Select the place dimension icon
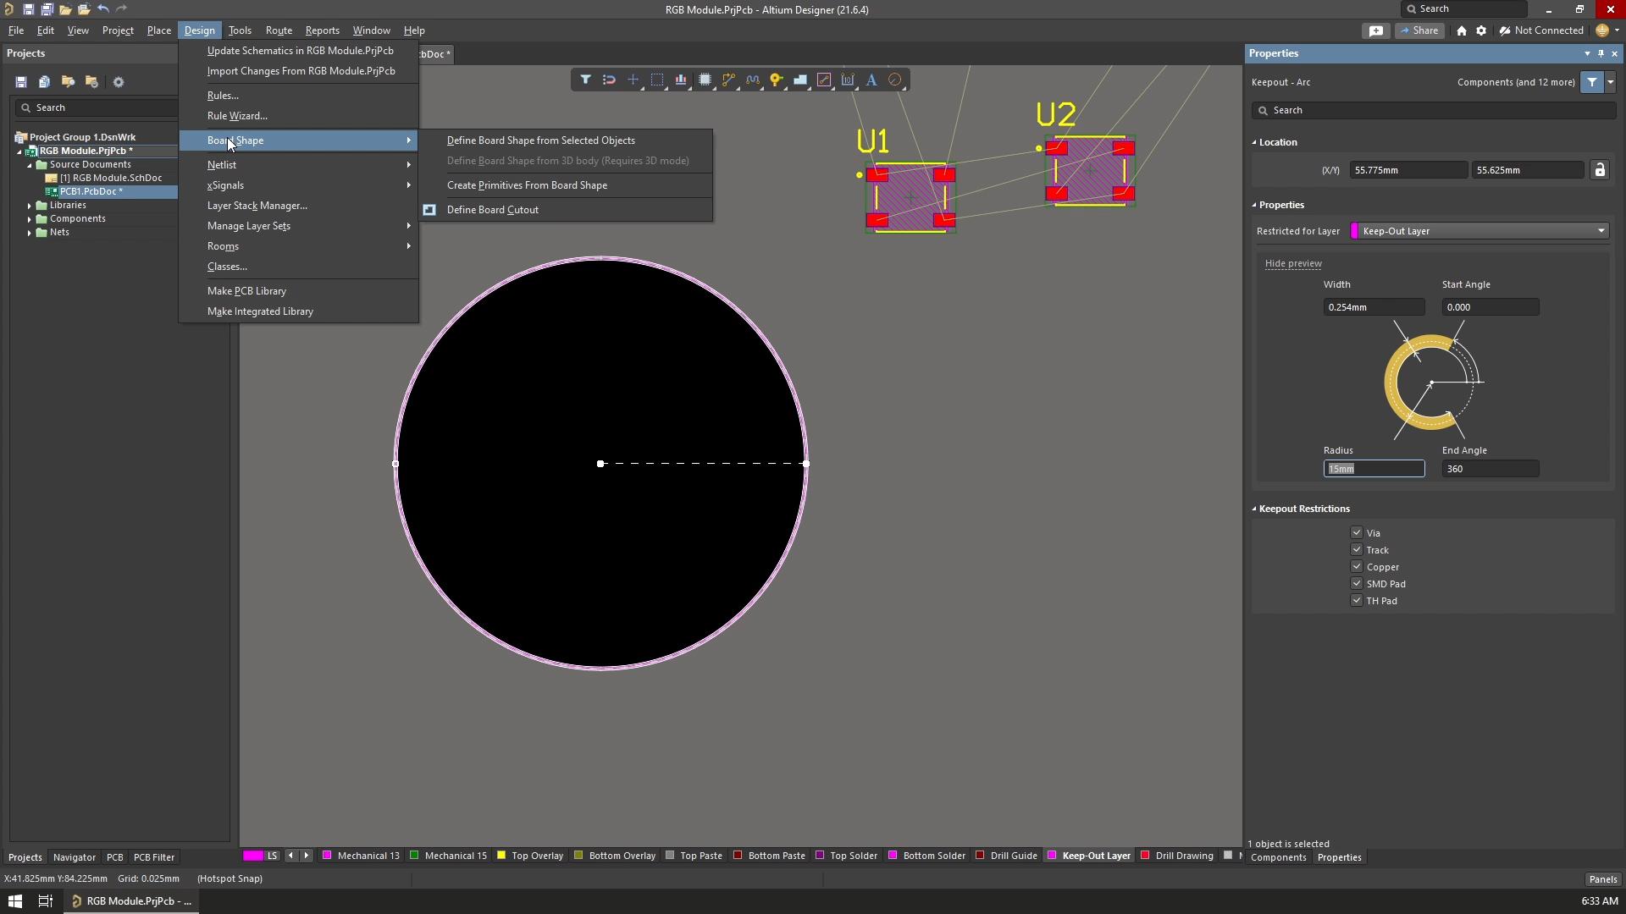Screen dimensions: 1626x914 pos(848,80)
